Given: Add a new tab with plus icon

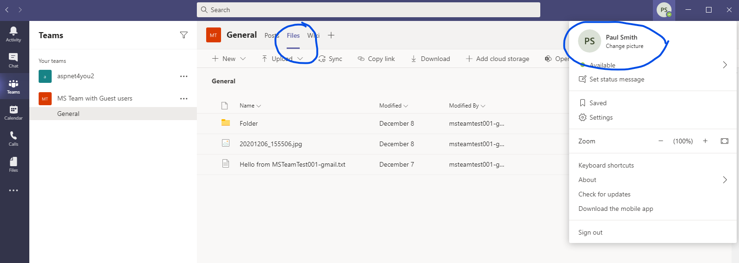Looking at the screenshot, I should click(331, 35).
